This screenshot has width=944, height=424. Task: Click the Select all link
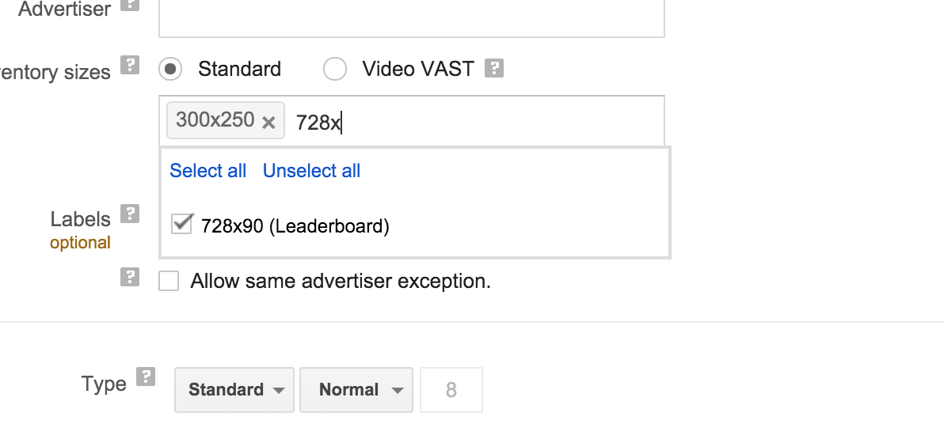tap(208, 171)
